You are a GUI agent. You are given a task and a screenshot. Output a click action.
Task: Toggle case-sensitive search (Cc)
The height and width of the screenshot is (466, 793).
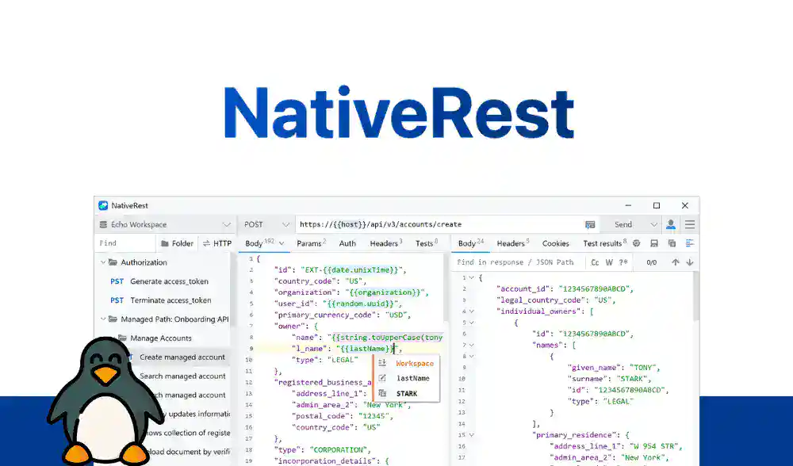595,262
